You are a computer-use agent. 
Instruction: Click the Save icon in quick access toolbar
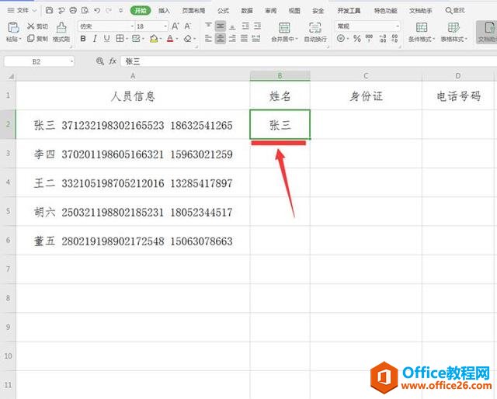tap(50, 10)
